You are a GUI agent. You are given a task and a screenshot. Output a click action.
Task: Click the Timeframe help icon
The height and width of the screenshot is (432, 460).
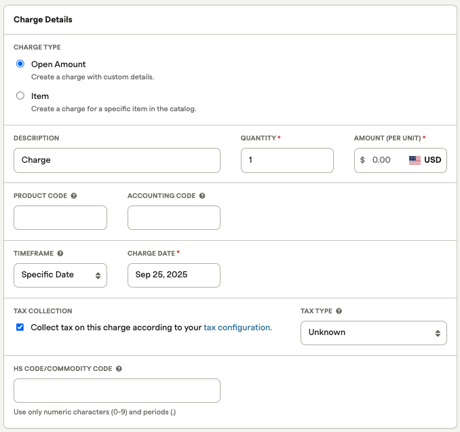pos(60,254)
